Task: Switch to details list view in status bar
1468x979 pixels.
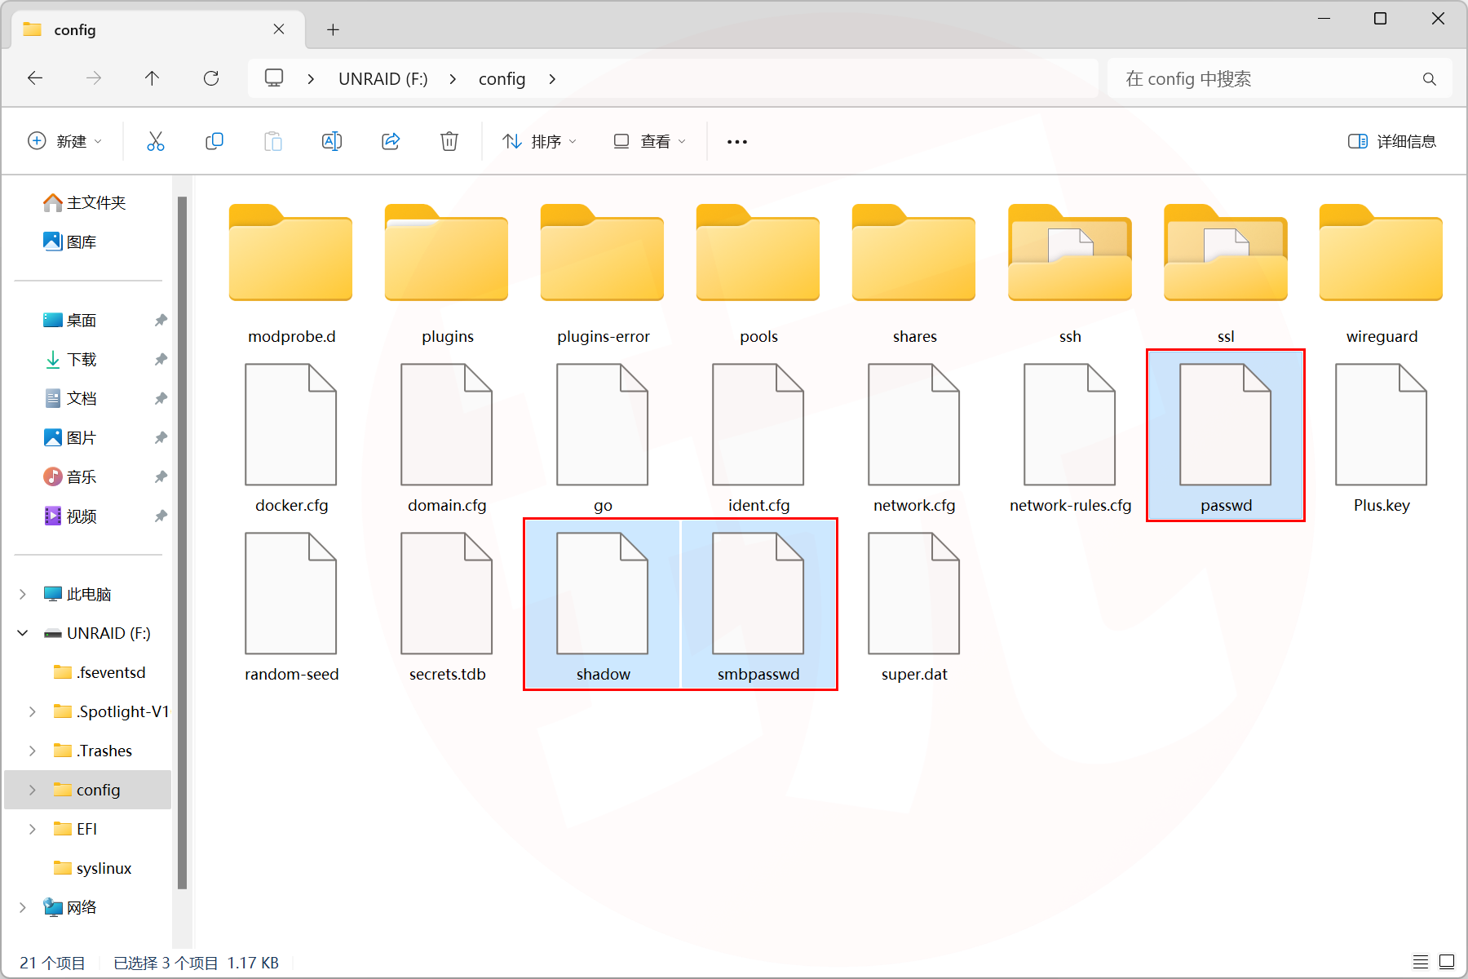Action: [x=1421, y=962]
